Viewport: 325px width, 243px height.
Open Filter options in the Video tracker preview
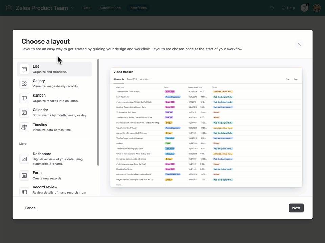point(287,79)
